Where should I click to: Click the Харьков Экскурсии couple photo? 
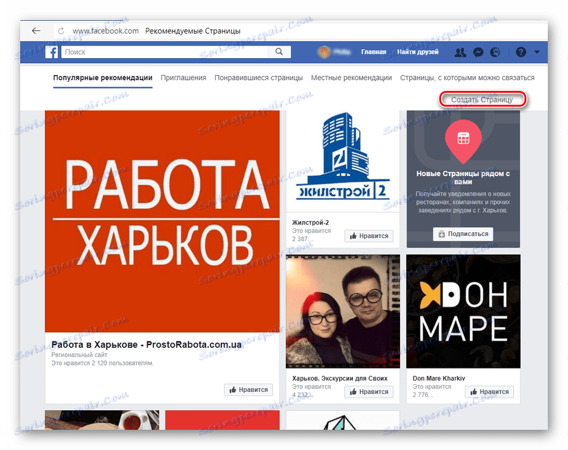pos(343,311)
